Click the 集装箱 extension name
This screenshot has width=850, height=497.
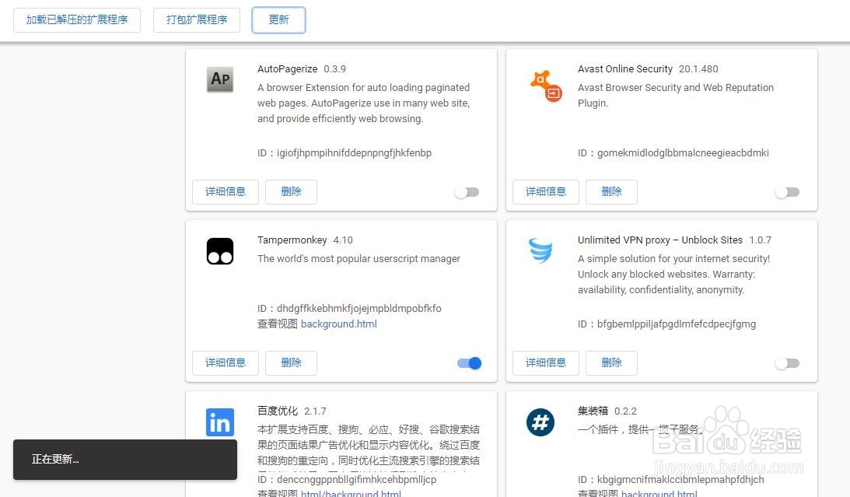(x=593, y=411)
